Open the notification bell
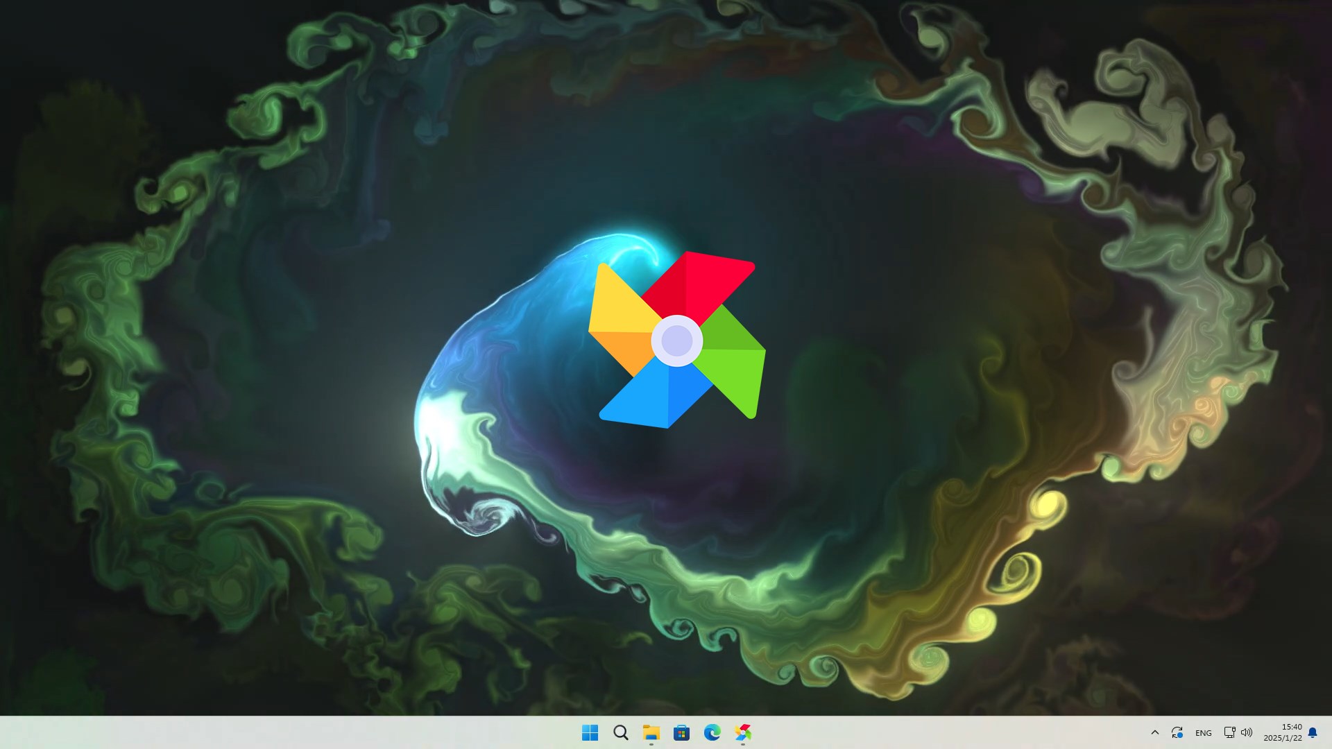Image resolution: width=1332 pixels, height=749 pixels. coord(1313,732)
